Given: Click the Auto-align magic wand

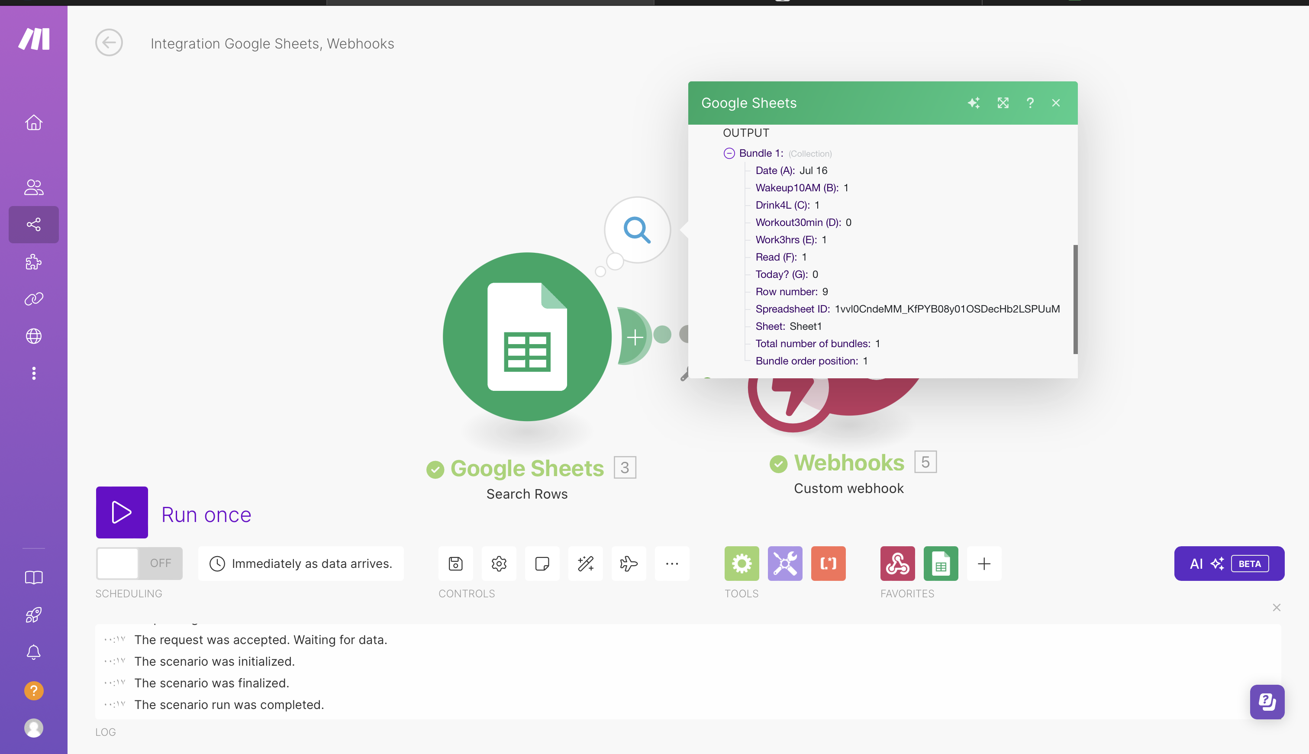Looking at the screenshot, I should [586, 564].
